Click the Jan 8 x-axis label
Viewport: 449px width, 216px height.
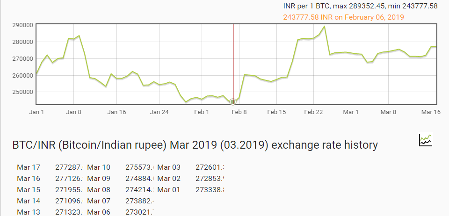73,112
